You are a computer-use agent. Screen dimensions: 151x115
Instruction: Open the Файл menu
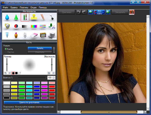pos(6,8)
